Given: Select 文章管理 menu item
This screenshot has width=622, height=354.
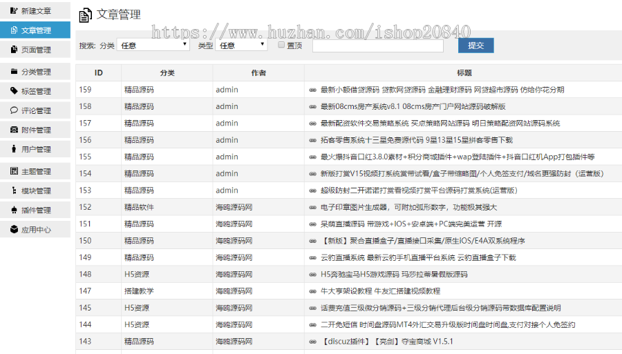Looking at the screenshot, I should [35, 30].
